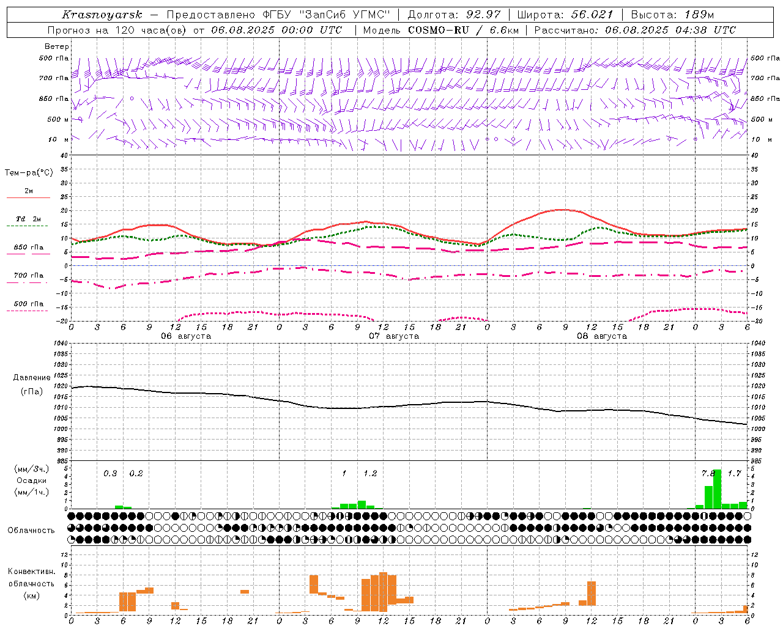Select the "Долгота: 92.97" header text
783x626 pixels.
click(x=454, y=15)
